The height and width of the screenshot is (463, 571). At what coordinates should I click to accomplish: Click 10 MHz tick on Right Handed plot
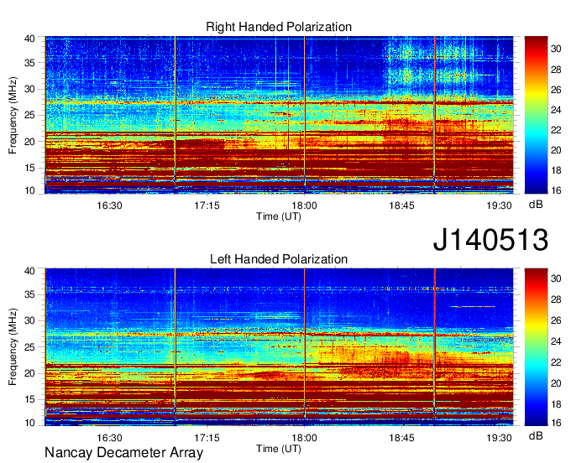point(29,190)
